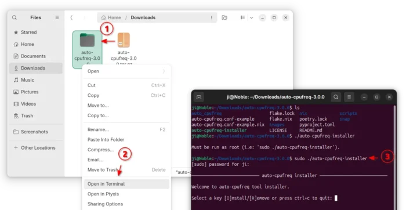Image resolution: width=406 pixels, height=210 pixels.
Task: Click 'flake.lock' in the terminal listing
Action: coord(282,114)
